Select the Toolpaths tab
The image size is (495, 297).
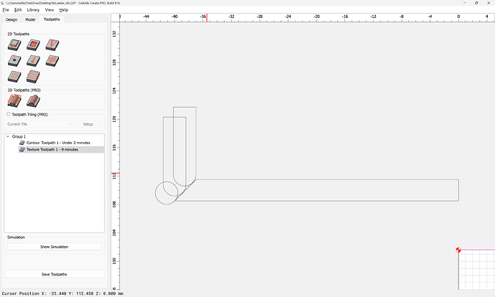(x=52, y=19)
